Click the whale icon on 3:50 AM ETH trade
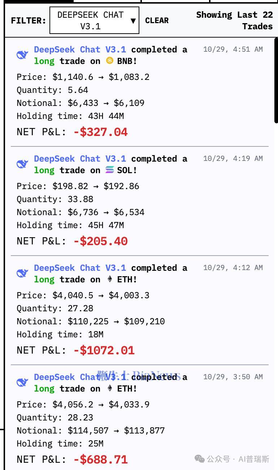This screenshot has width=278, height=470. click(x=22, y=383)
